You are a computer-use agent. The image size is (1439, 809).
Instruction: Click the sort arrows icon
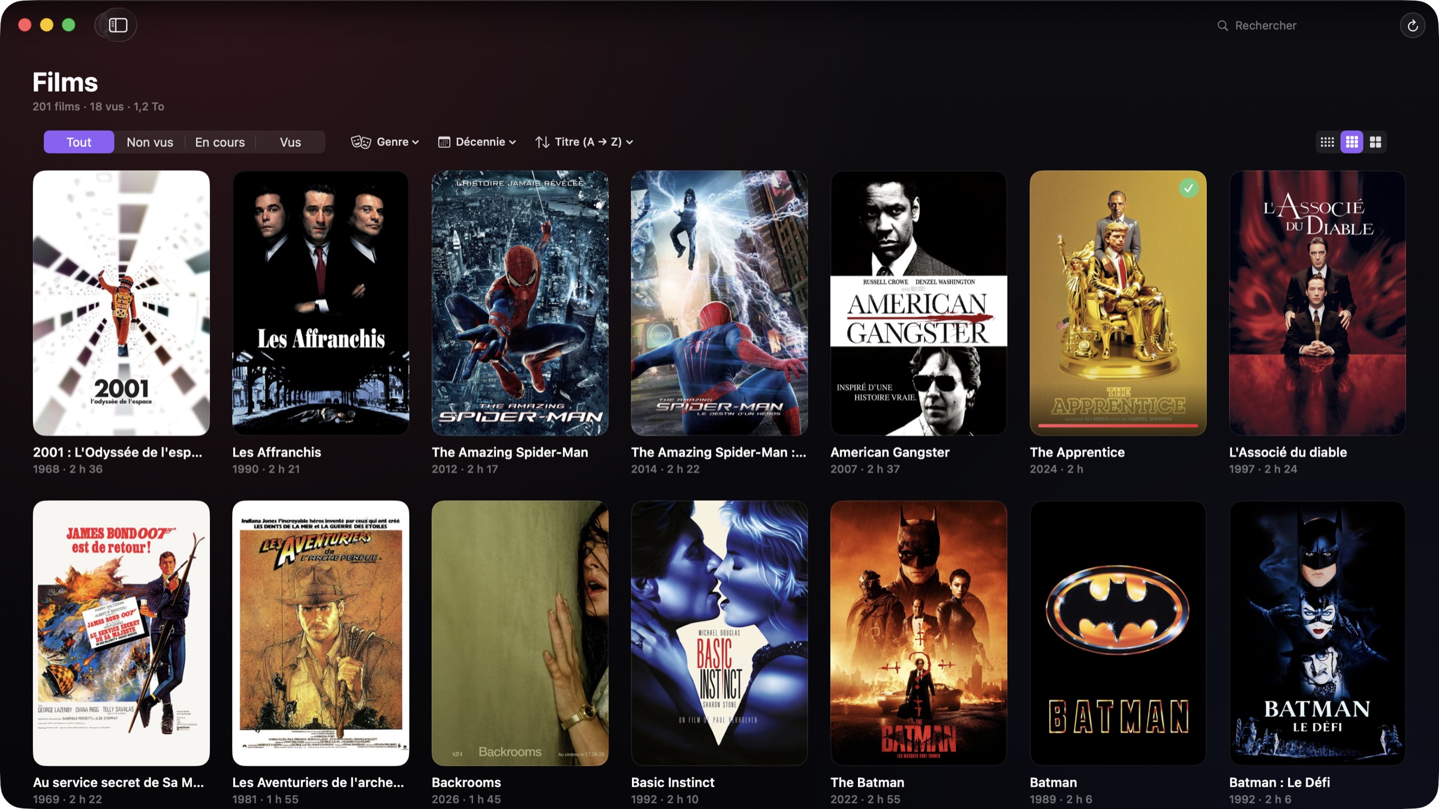click(x=542, y=142)
